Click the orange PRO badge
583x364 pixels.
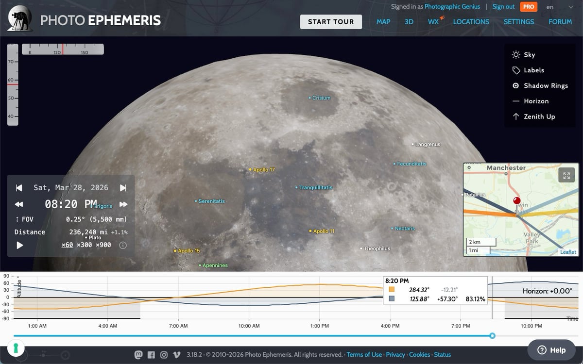point(529,7)
